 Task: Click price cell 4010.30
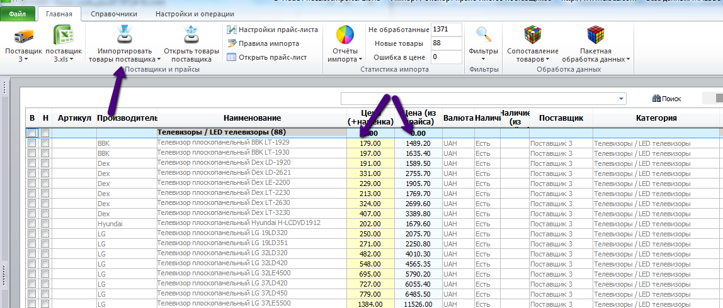pos(419,254)
